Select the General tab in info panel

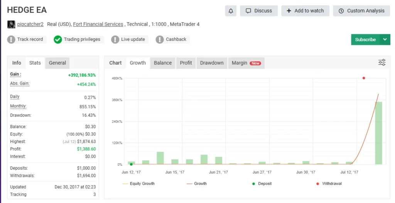pos(57,63)
